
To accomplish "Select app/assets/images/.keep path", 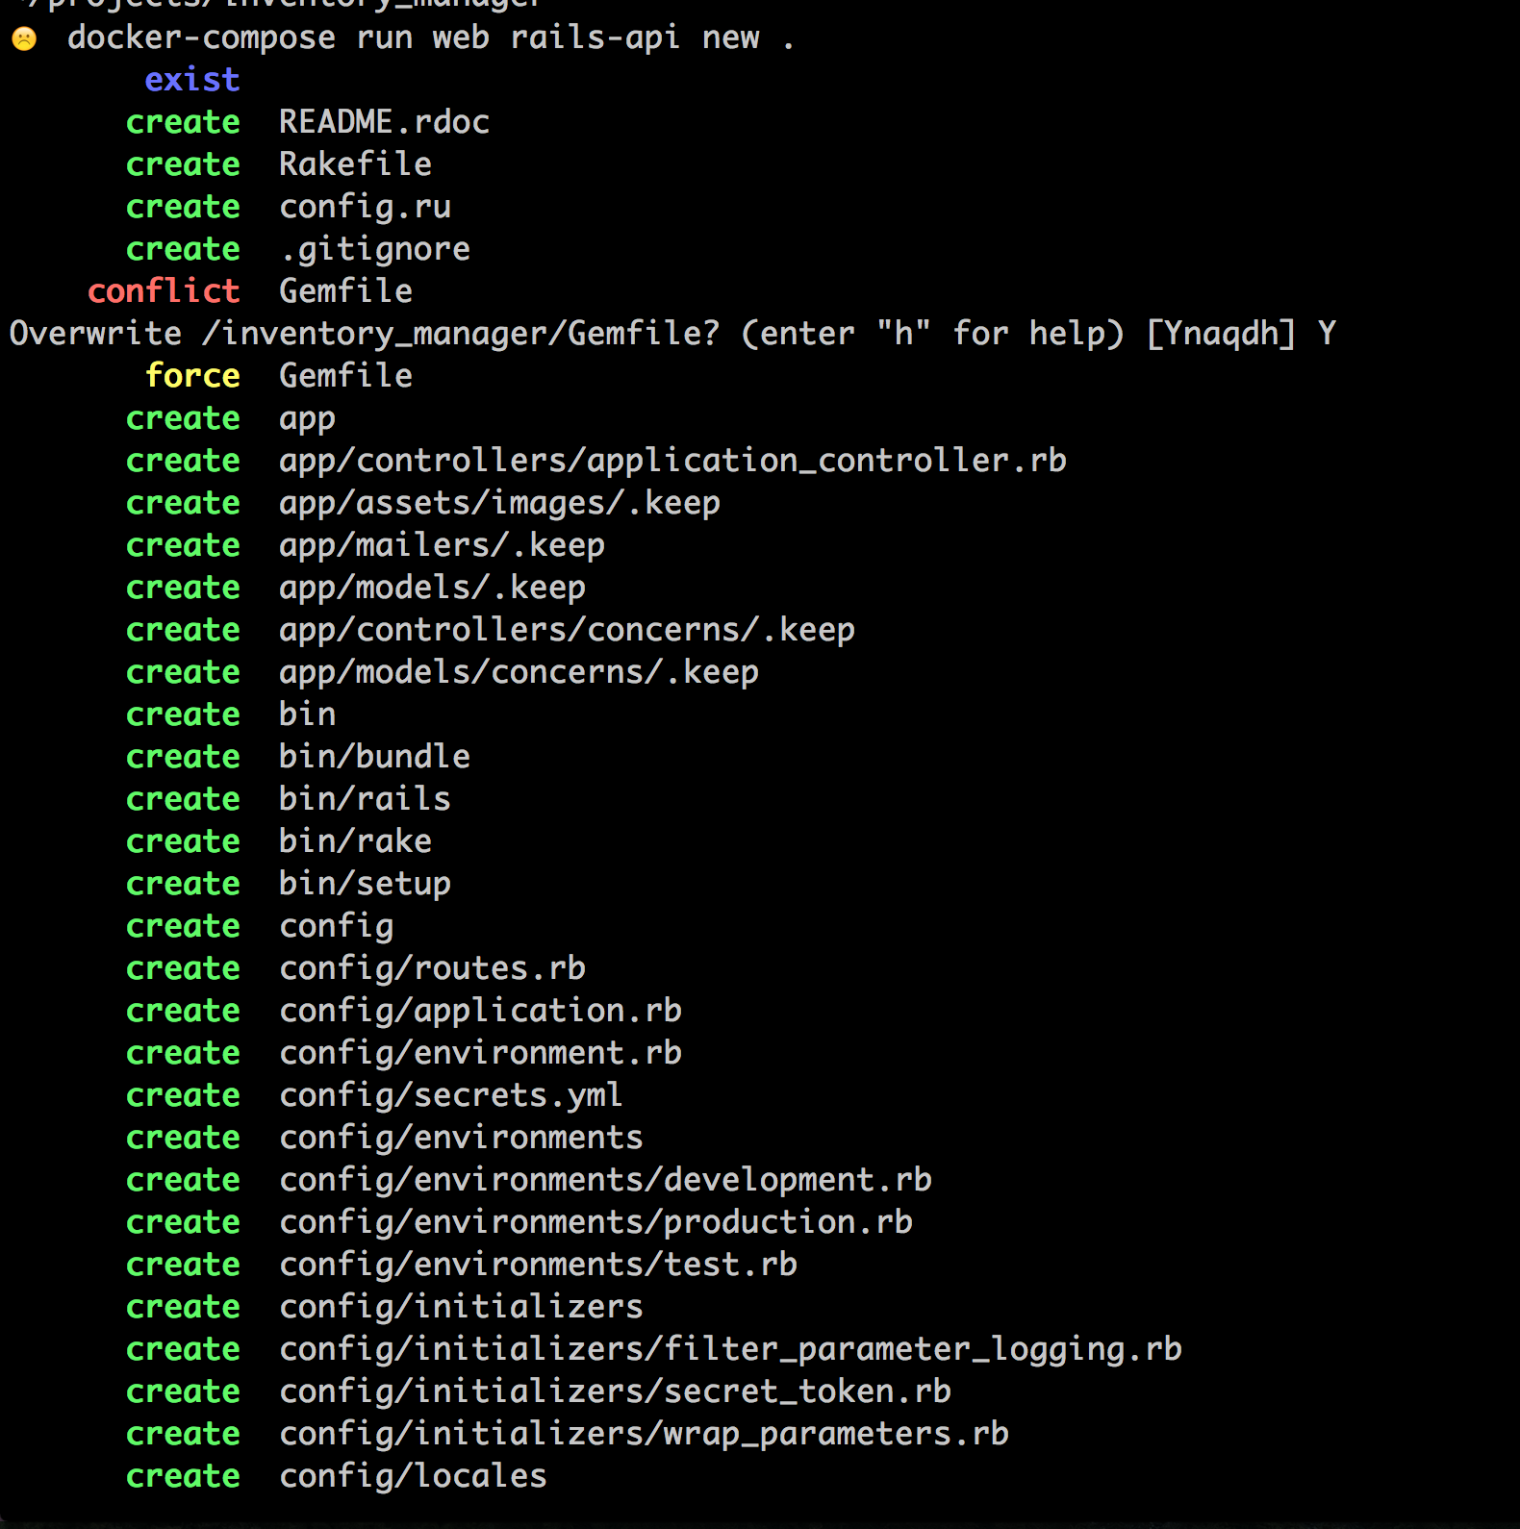I will click(x=500, y=503).
